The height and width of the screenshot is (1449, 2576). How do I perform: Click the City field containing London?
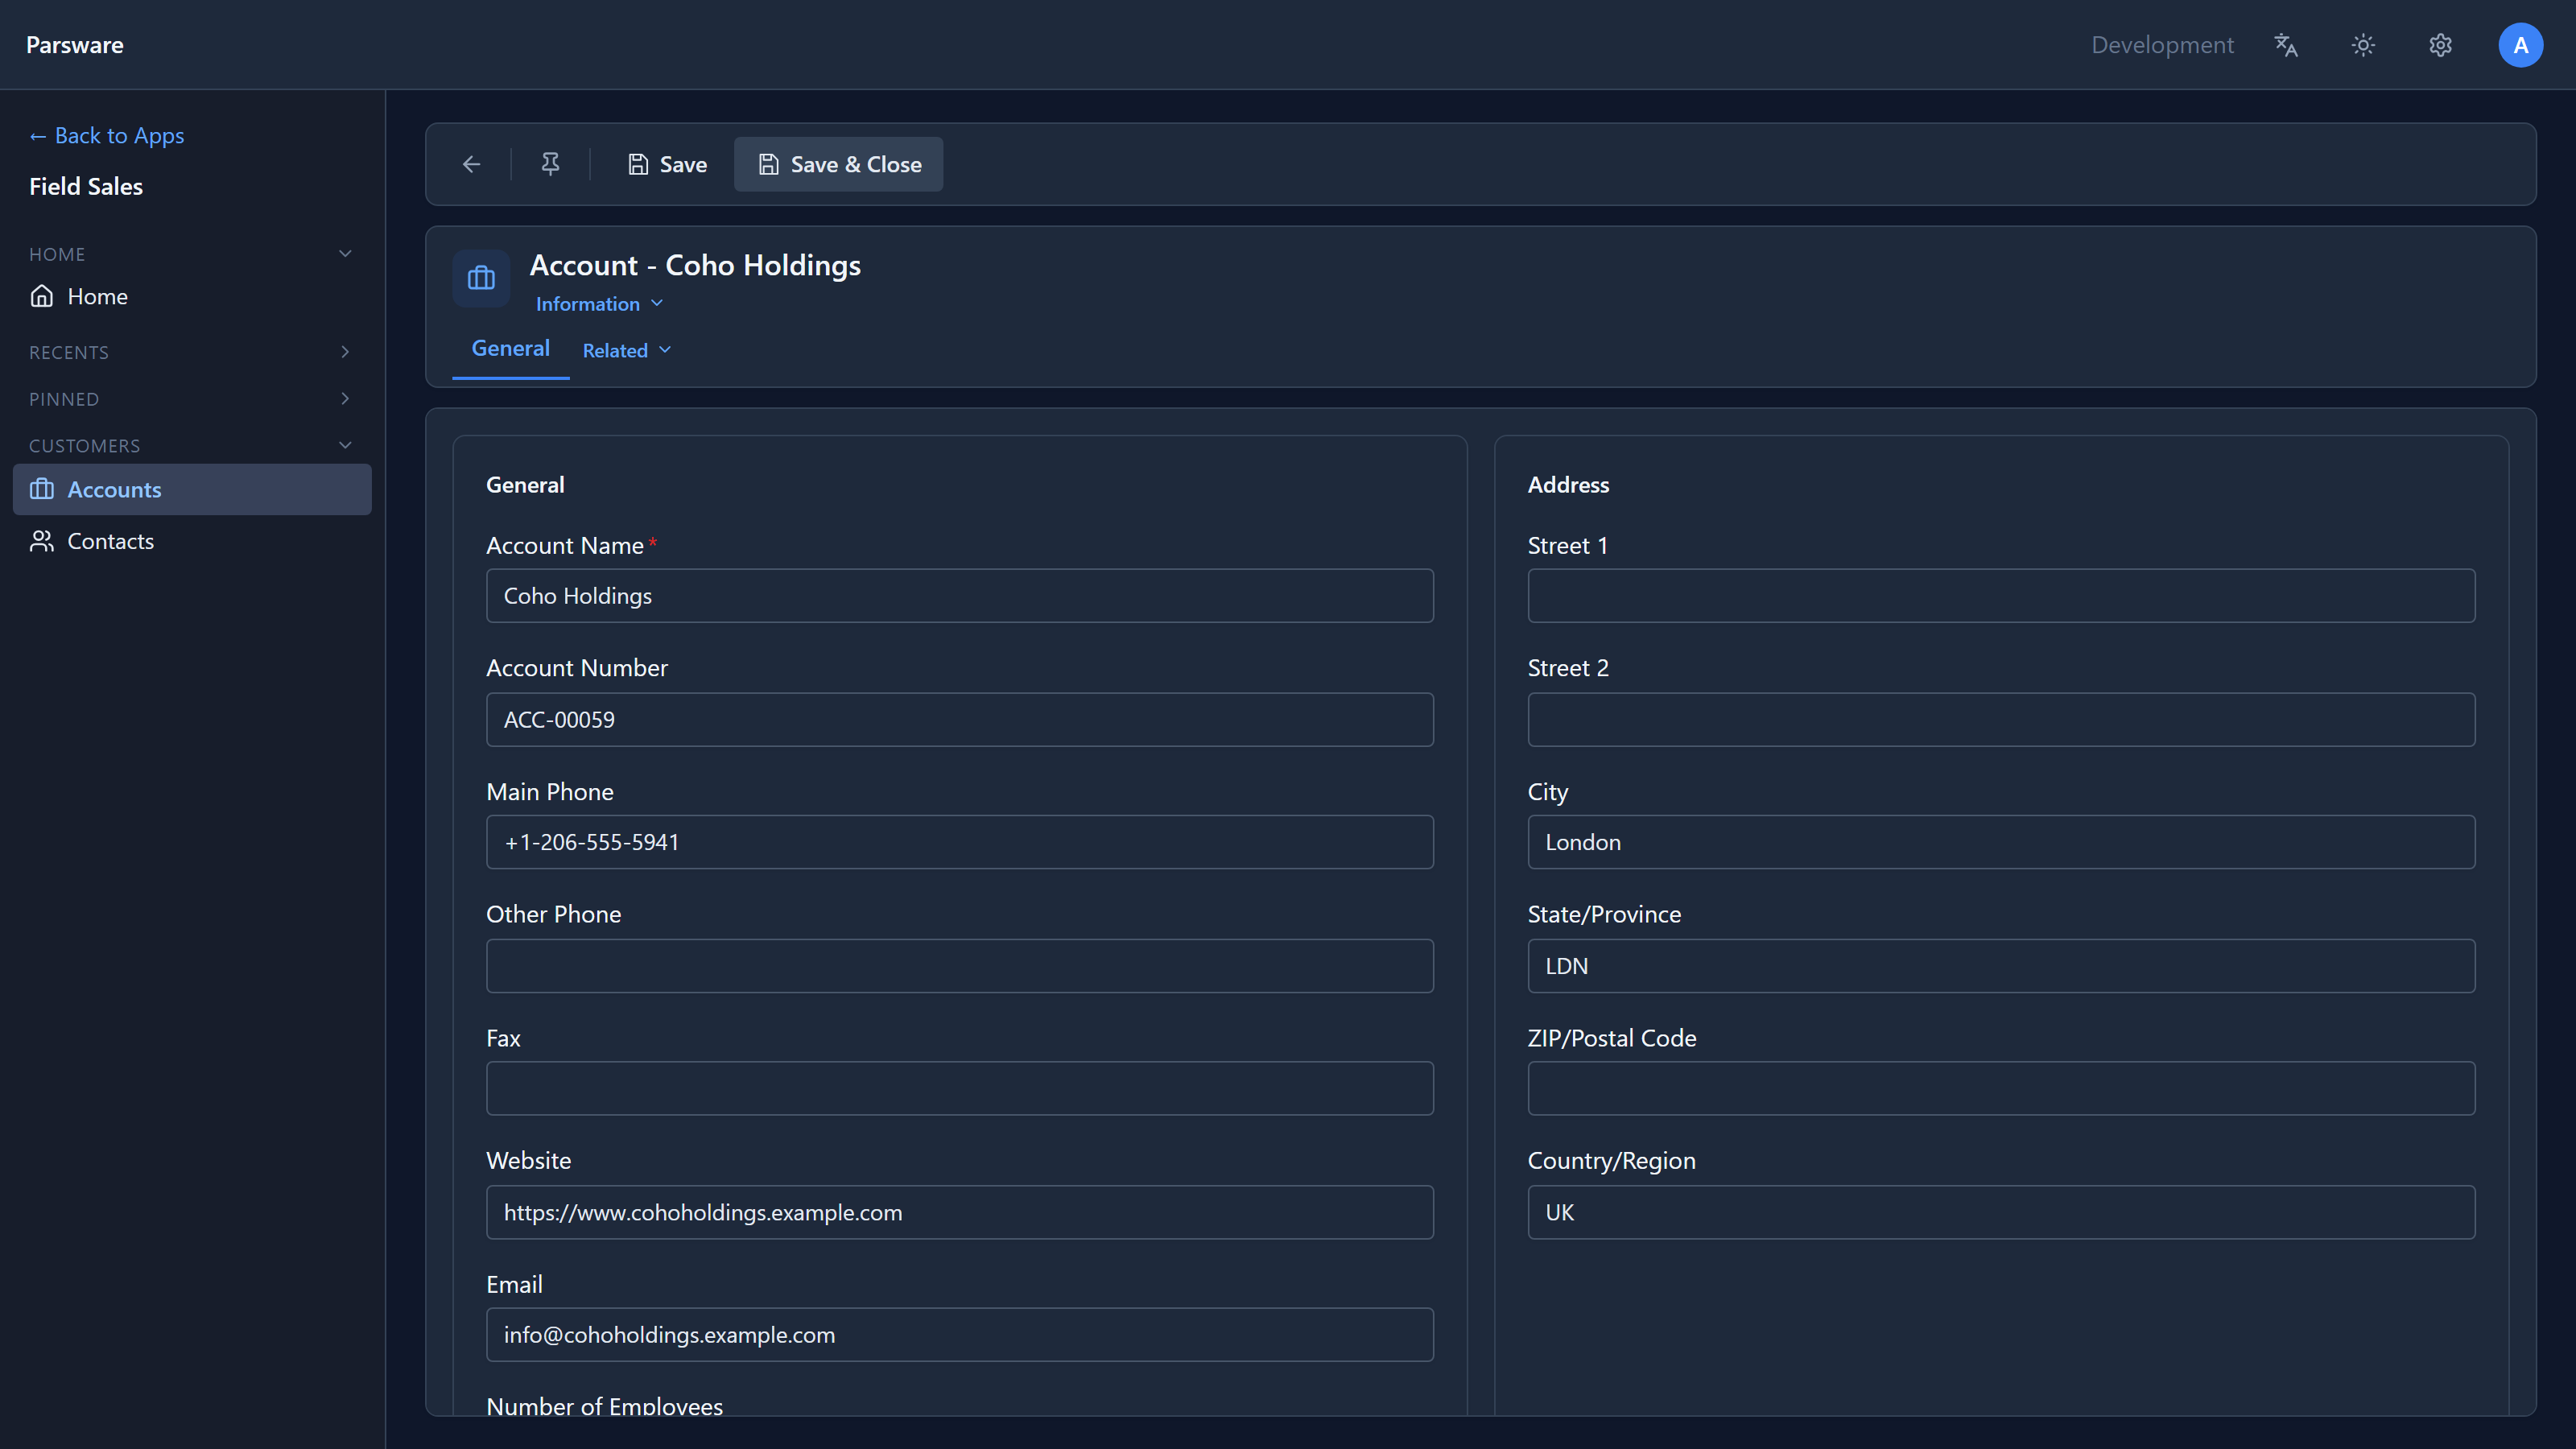click(x=2001, y=842)
